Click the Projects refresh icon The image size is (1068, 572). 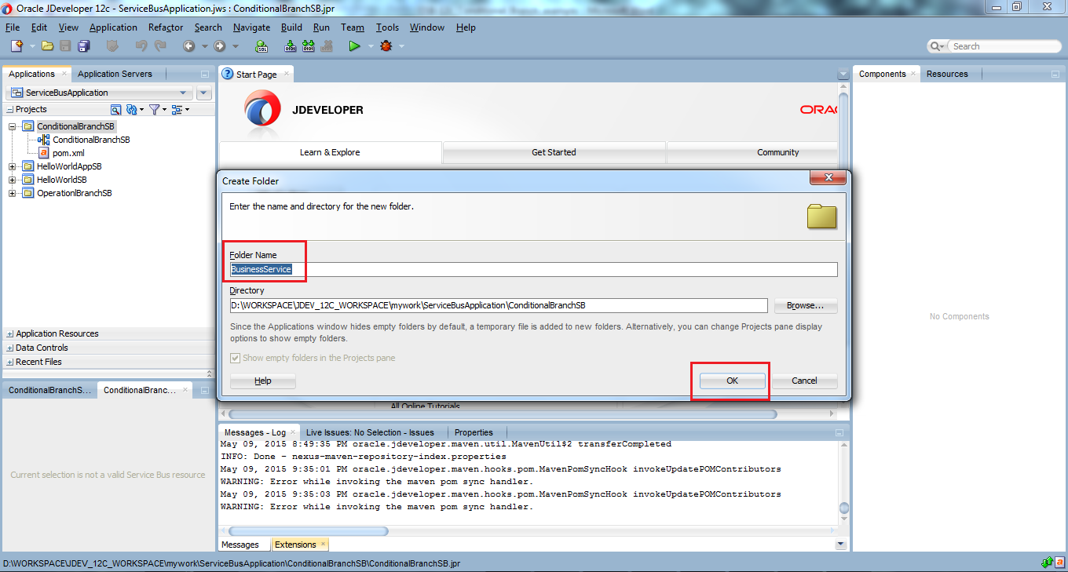(132, 110)
